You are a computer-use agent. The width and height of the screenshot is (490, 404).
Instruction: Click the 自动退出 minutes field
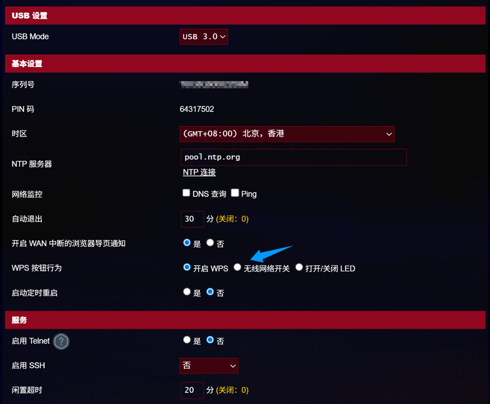point(192,219)
